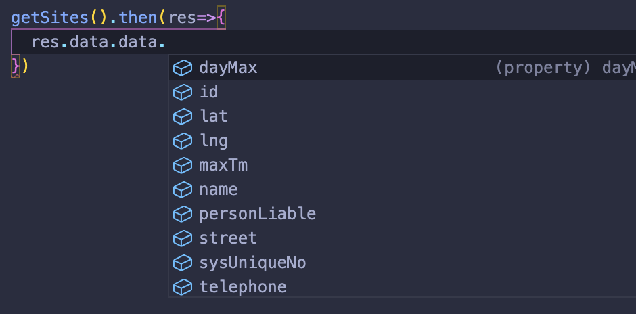Image resolution: width=636 pixels, height=314 pixels.
Task: Click the then method call
Action: click(x=138, y=18)
